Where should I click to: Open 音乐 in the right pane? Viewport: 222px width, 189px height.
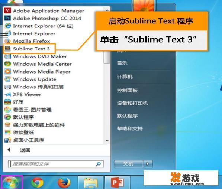(x=122, y=63)
